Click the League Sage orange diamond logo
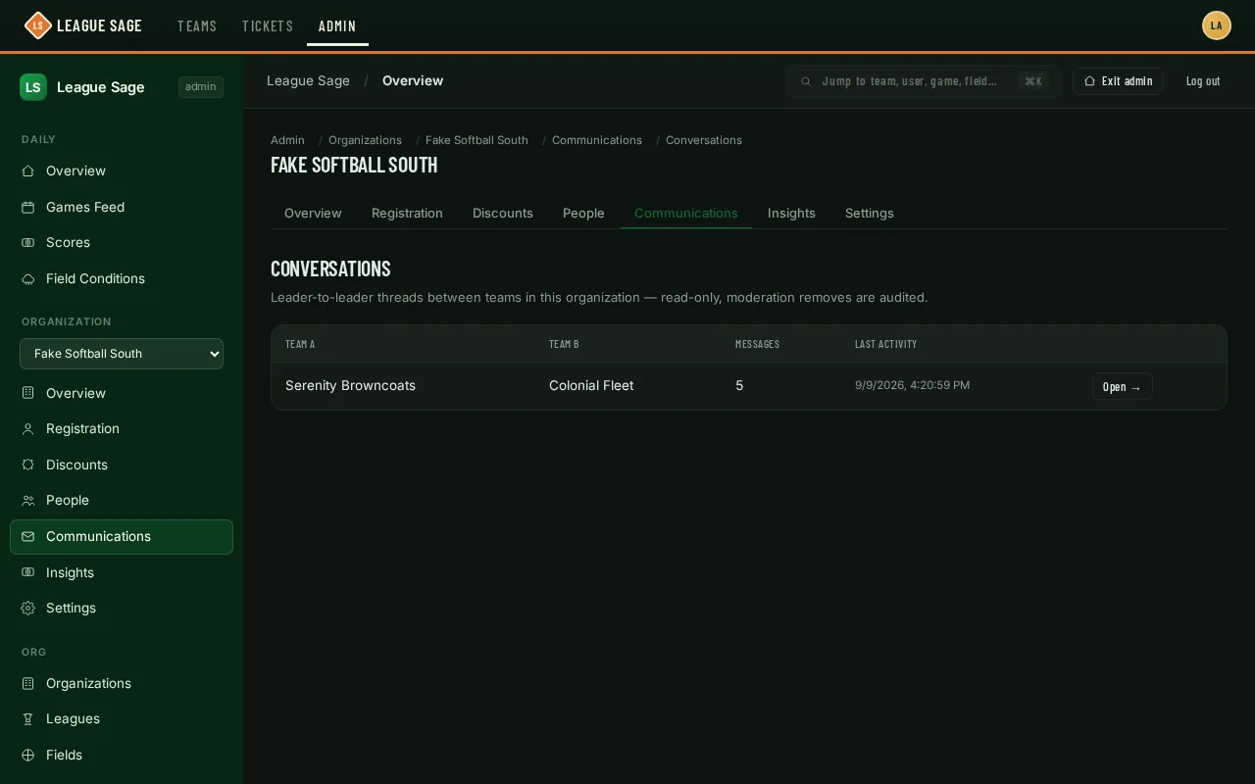This screenshot has height=784, width=1255. (37, 25)
